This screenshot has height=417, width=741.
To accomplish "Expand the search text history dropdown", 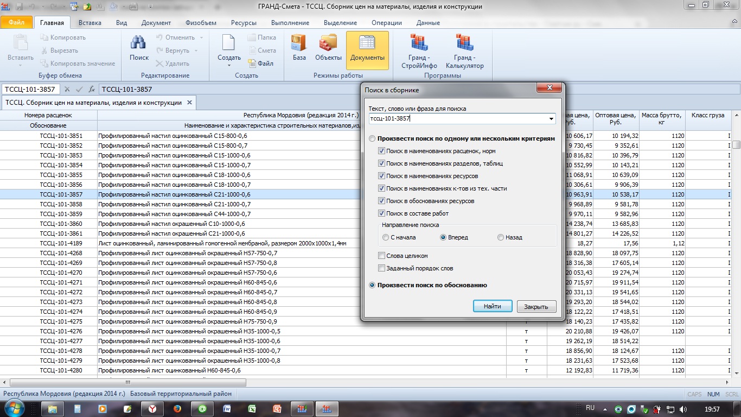I will click(552, 119).
